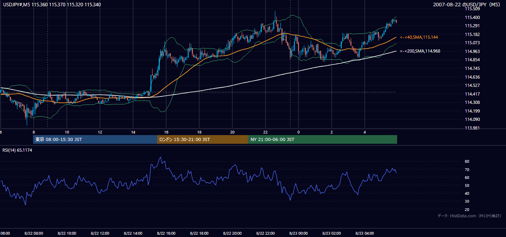The image size is (506, 237).
Task: Click the Tokyo 08:00-15:30 JST session bar
Action: (95, 139)
